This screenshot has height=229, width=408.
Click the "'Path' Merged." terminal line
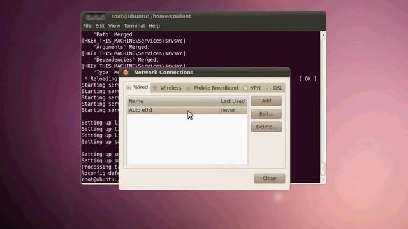pos(114,34)
